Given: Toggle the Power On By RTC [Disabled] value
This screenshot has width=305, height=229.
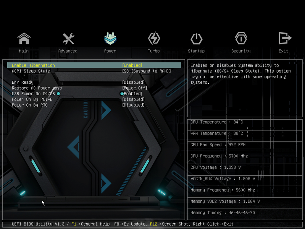Looking at the screenshot, I should tap(134, 105).
